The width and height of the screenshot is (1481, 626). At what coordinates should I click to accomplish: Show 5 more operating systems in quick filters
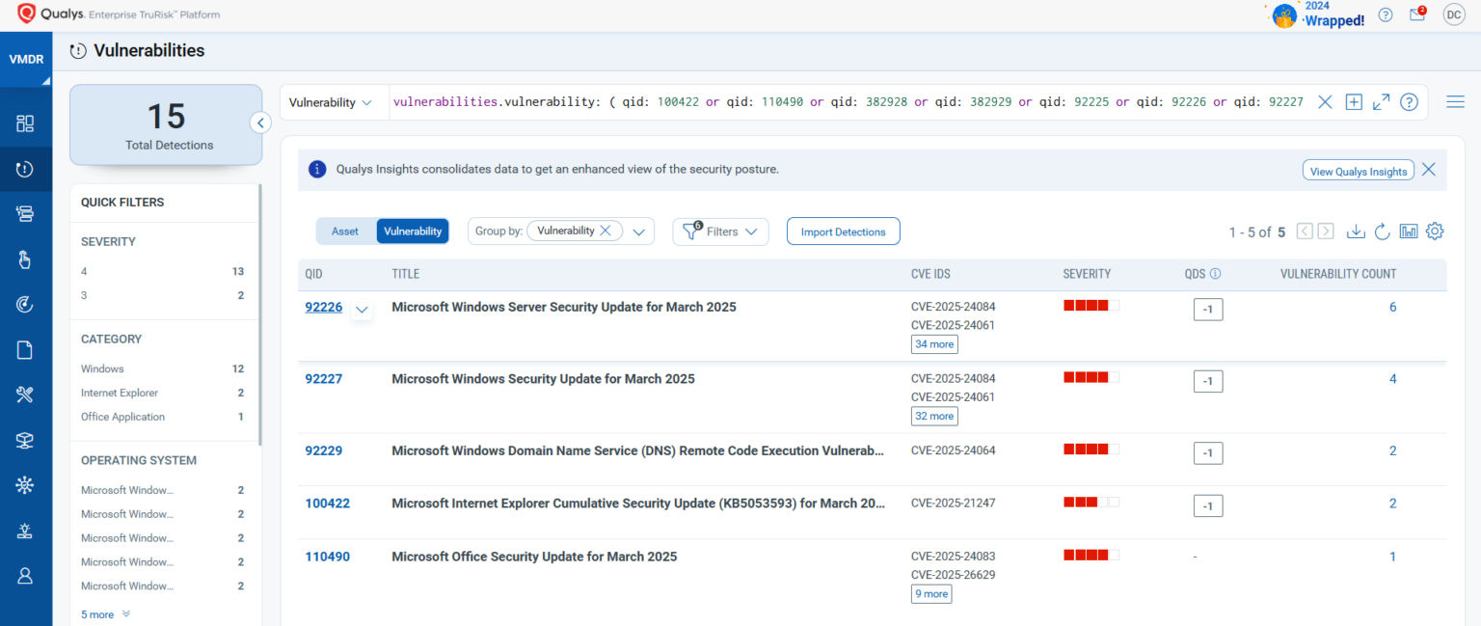(97, 613)
